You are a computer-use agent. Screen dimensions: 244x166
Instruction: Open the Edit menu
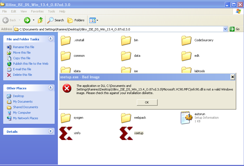pos(14,11)
